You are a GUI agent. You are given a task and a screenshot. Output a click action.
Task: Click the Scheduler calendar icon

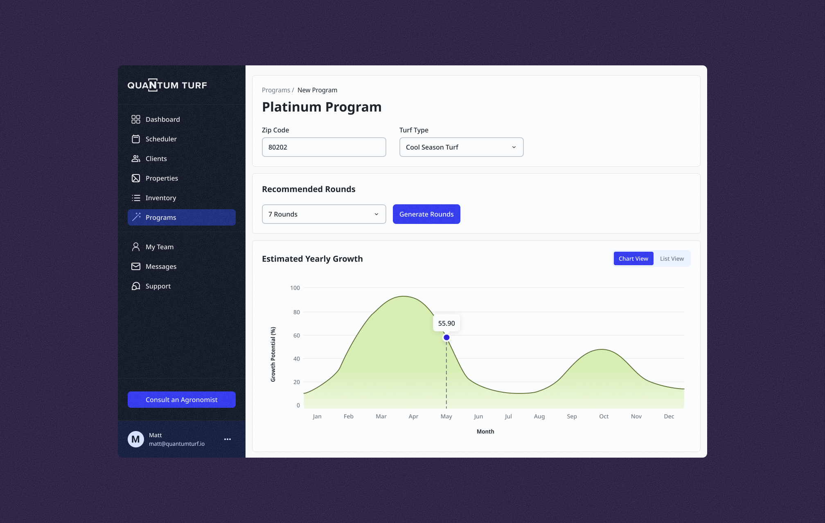click(136, 139)
